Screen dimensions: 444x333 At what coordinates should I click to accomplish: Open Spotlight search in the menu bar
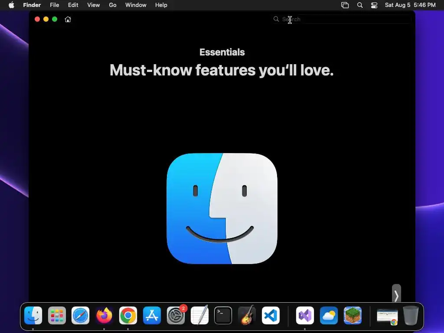359,5
